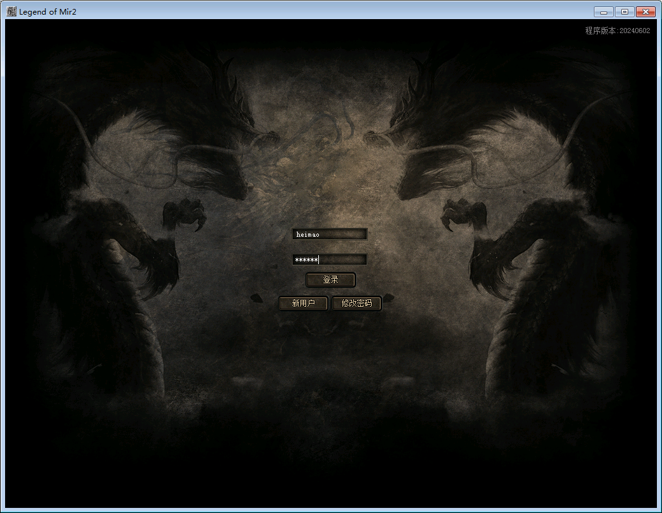
Task: Focus the masked password input field
Action: (x=330, y=260)
